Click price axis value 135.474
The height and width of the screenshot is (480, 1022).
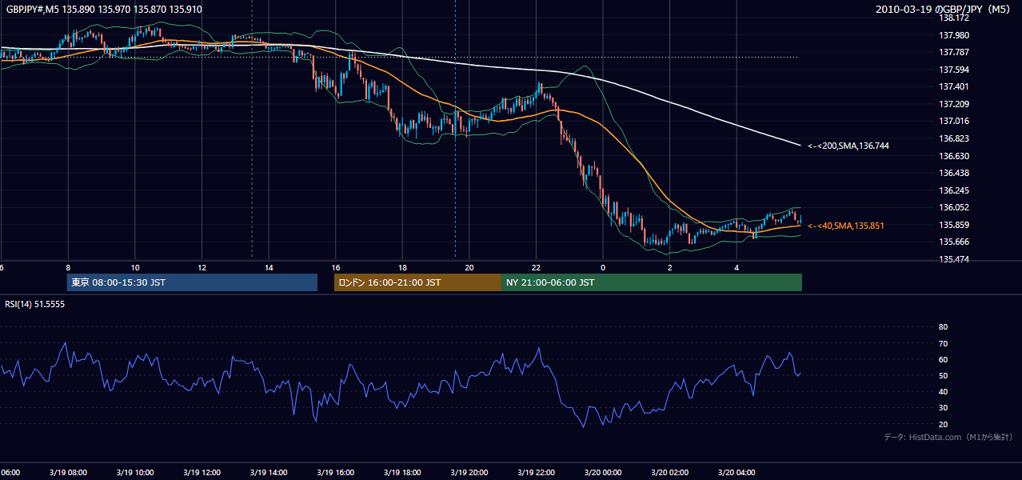point(954,259)
